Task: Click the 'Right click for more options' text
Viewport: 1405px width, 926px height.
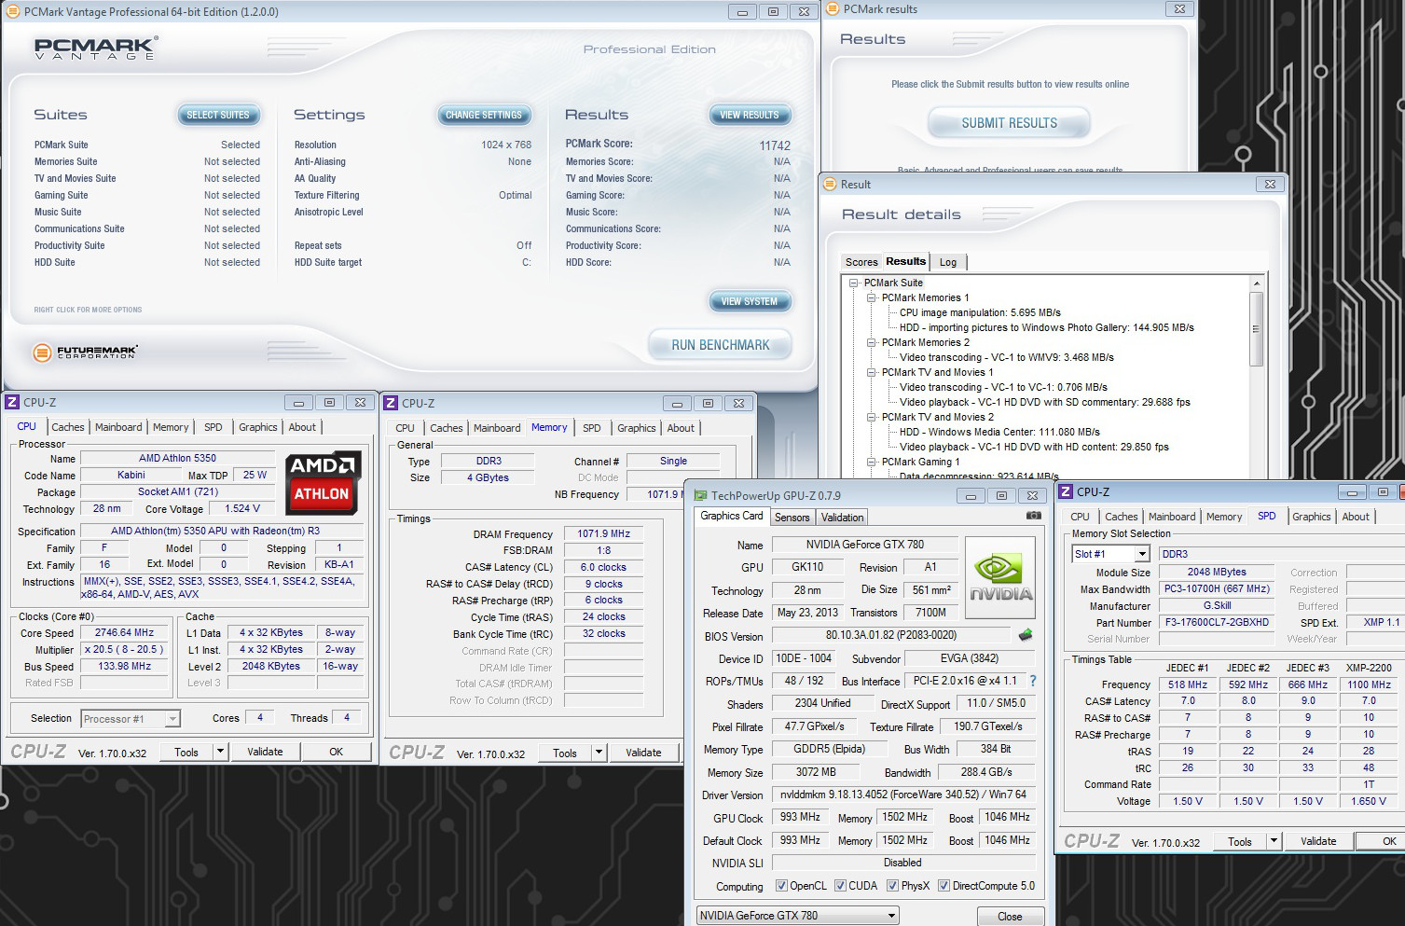Action: pyautogui.click(x=89, y=310)
